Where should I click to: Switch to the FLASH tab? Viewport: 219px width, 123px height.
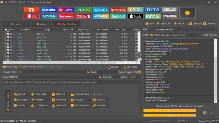pyautogui.click(x=15, y=24)
